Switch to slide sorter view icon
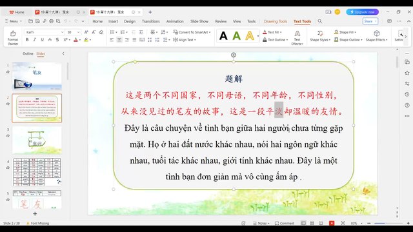This screenshot has width=413, height=232. click(312, 223)
